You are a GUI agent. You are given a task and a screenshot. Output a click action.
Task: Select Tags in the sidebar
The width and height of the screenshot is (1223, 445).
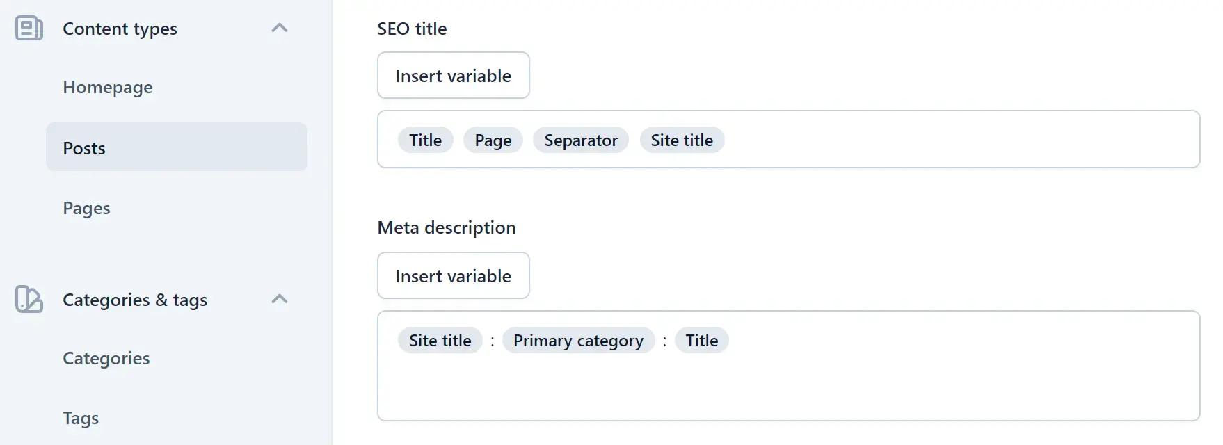pyautogui.click(x=81, y=418)
